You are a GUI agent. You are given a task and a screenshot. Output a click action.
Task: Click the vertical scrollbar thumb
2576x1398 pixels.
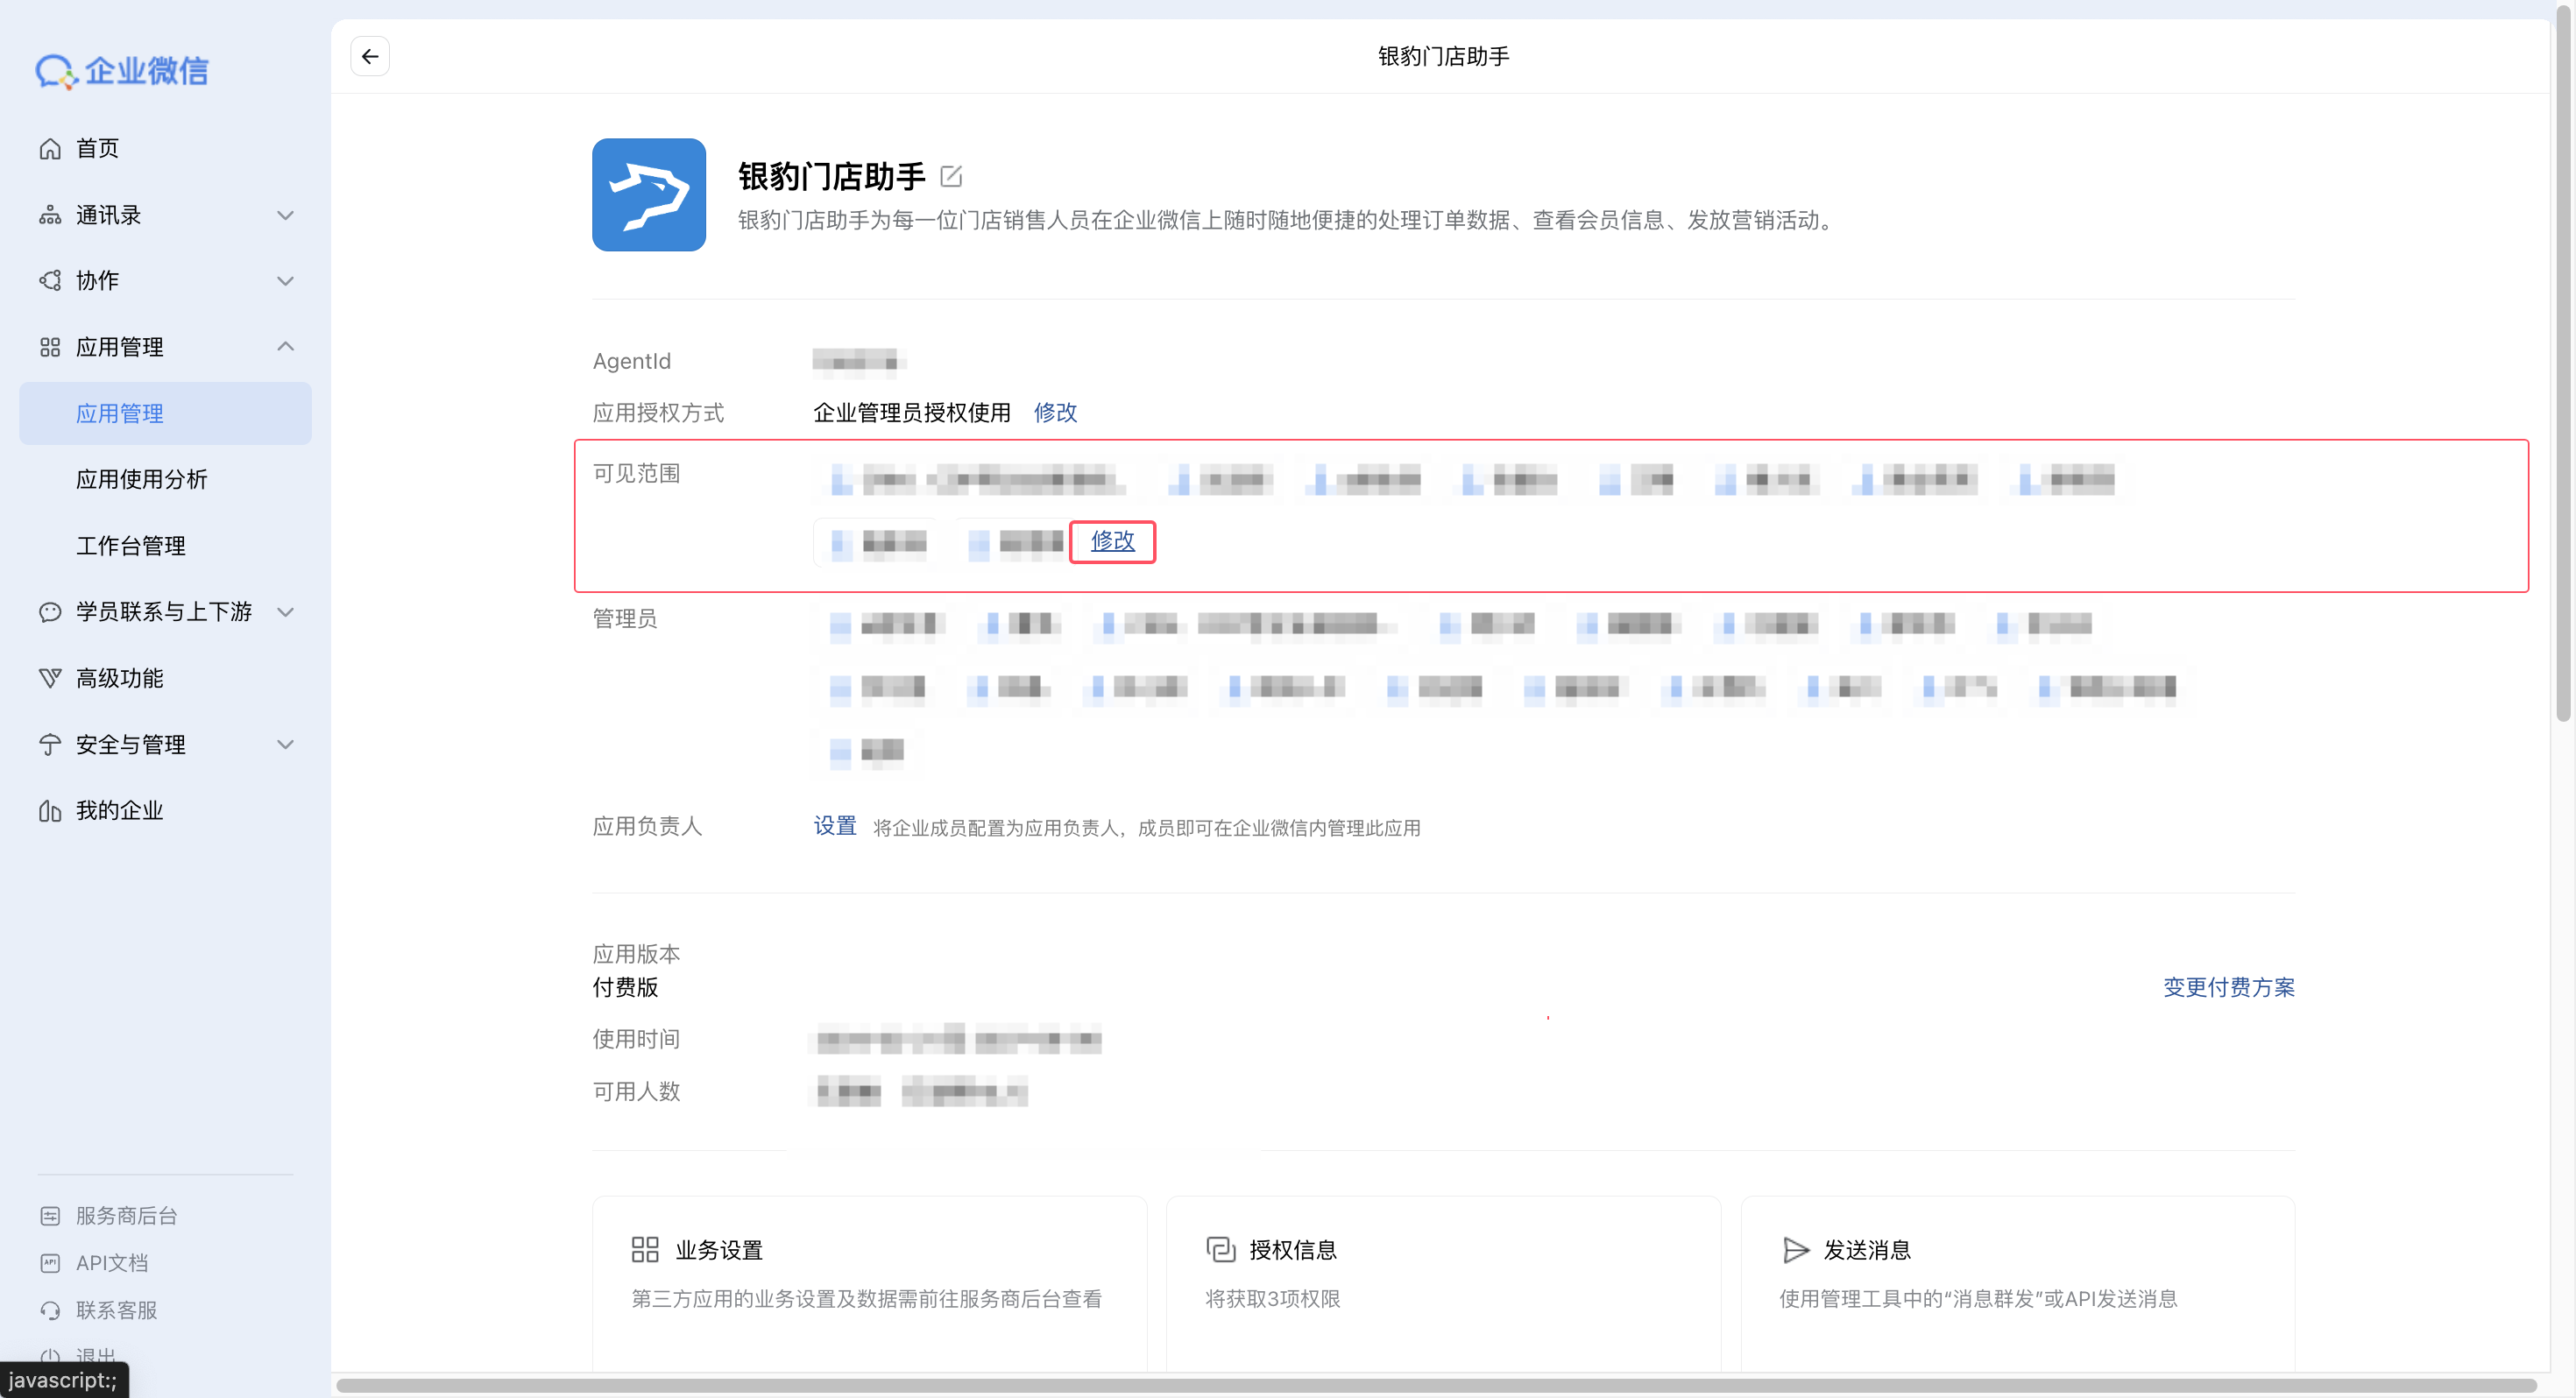point(2562,365)
